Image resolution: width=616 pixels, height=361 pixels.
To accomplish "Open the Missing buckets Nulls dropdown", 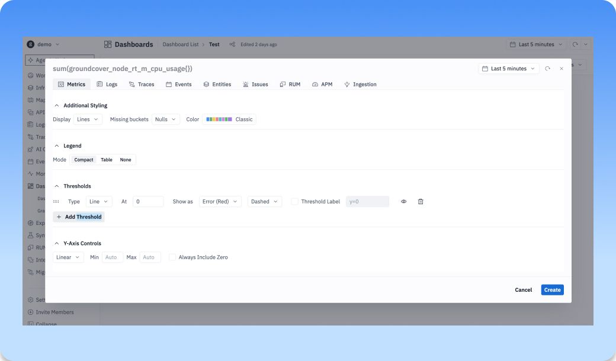I will click(x=165, y=120).
